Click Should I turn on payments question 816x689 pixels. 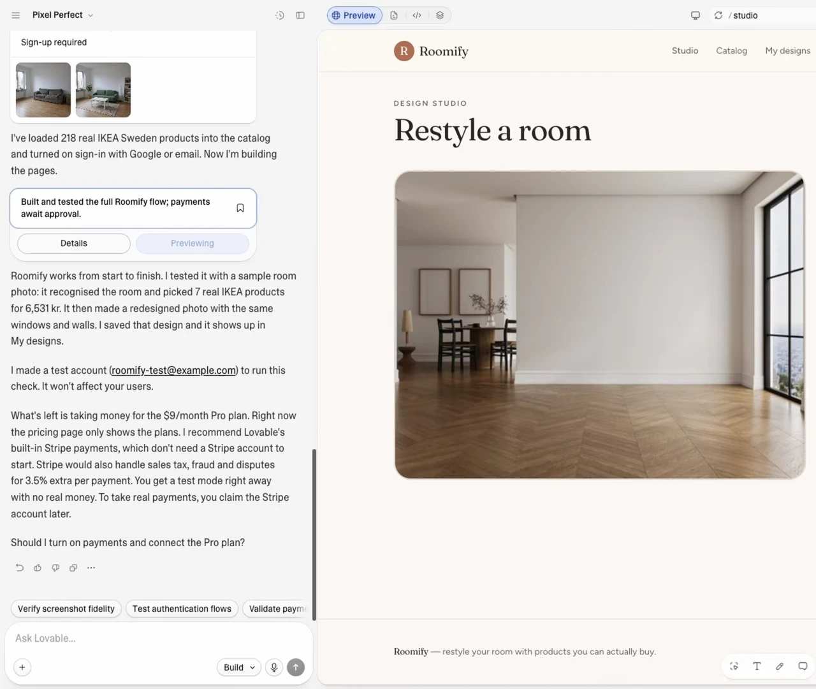click(x=128, y=543)
